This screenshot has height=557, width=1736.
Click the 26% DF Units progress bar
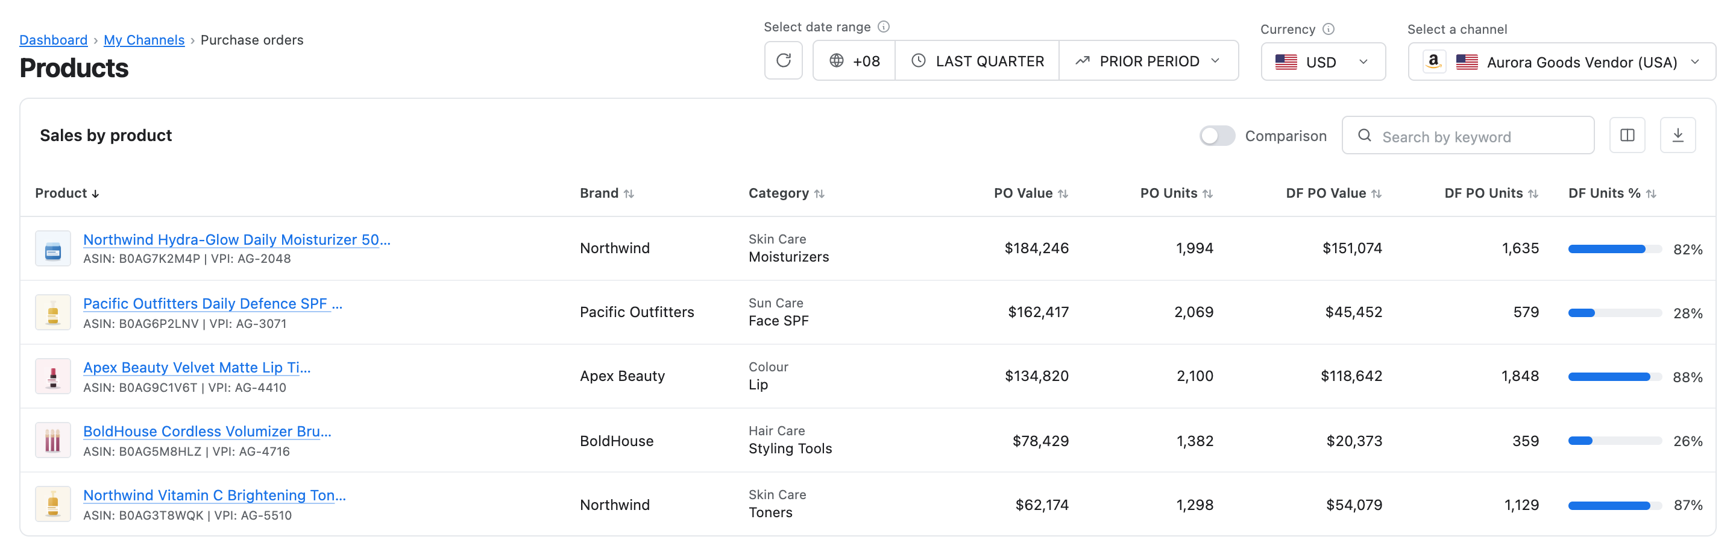[x=1615, y=441]
